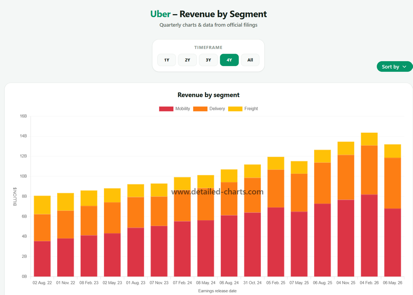Click the Freight segment for 06 Aug. 24

pos(229,176)
